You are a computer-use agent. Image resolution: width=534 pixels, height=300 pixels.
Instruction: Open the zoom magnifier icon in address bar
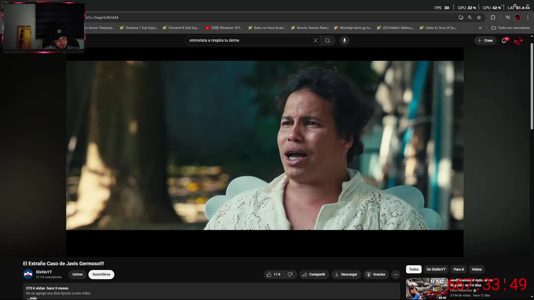[470, 17]
